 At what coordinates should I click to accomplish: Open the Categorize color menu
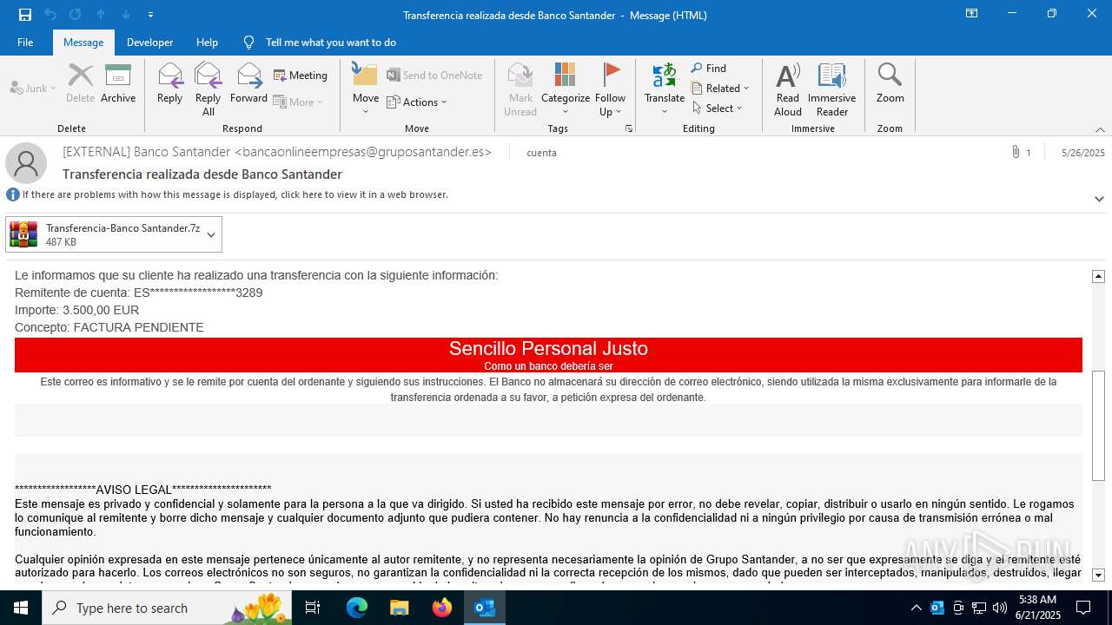(x=566, y=89)
